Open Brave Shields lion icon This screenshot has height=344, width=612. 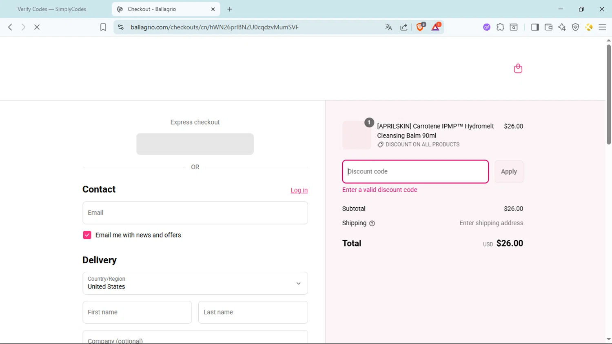click(420, 27)
